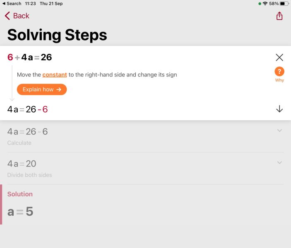This screenshot has height=248, width=291.
Task: Close the expanded step with X icon
Action: 279,57
